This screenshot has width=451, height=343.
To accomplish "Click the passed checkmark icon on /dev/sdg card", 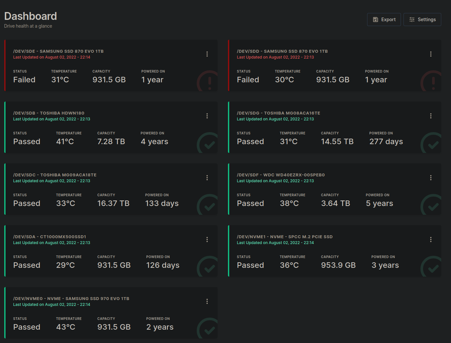I will click(431, 143).
